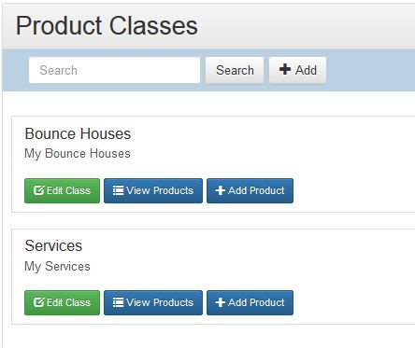Click the My Services description text

57,267
